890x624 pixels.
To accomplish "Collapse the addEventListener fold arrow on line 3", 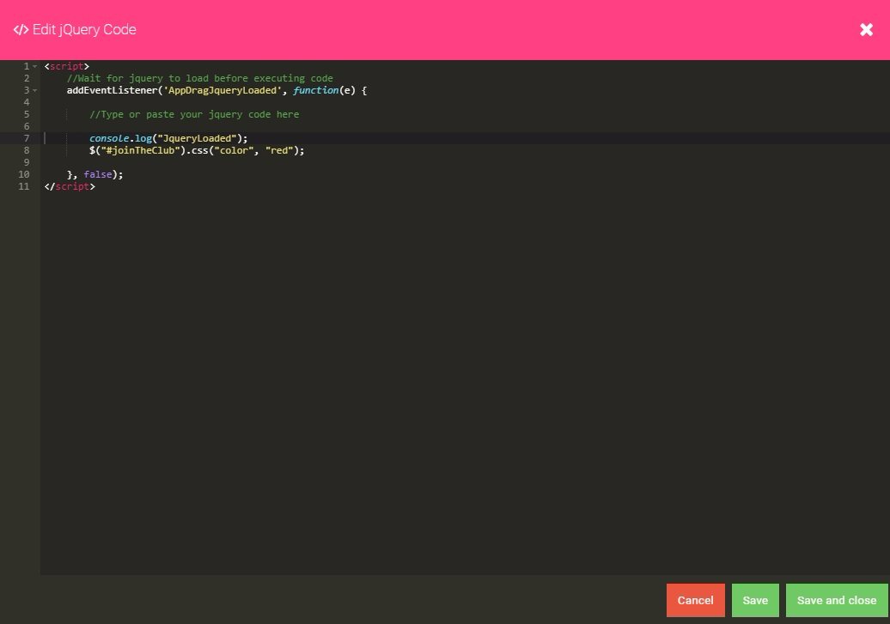I will [x=34, y=90].
